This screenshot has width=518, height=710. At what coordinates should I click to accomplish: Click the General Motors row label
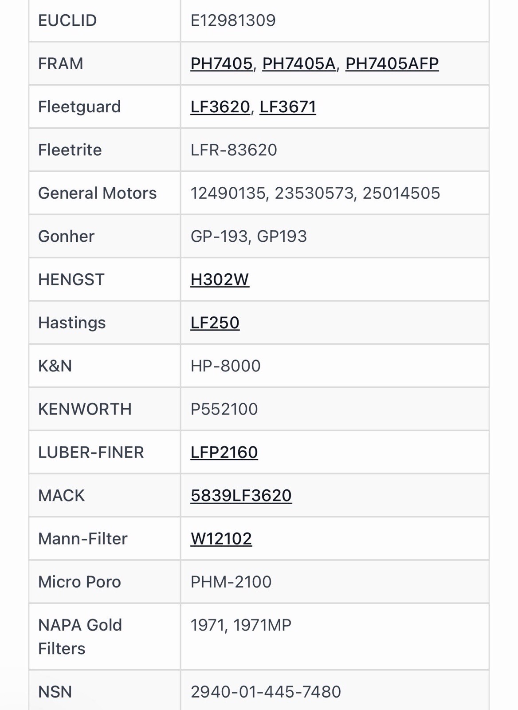pyautogui.click(x=98, y=193)
